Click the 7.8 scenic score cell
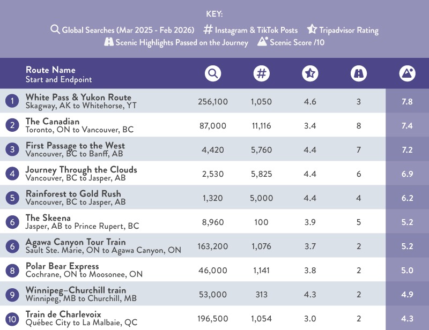This screenshot has width=429, height=330. [x=407, y=101]
